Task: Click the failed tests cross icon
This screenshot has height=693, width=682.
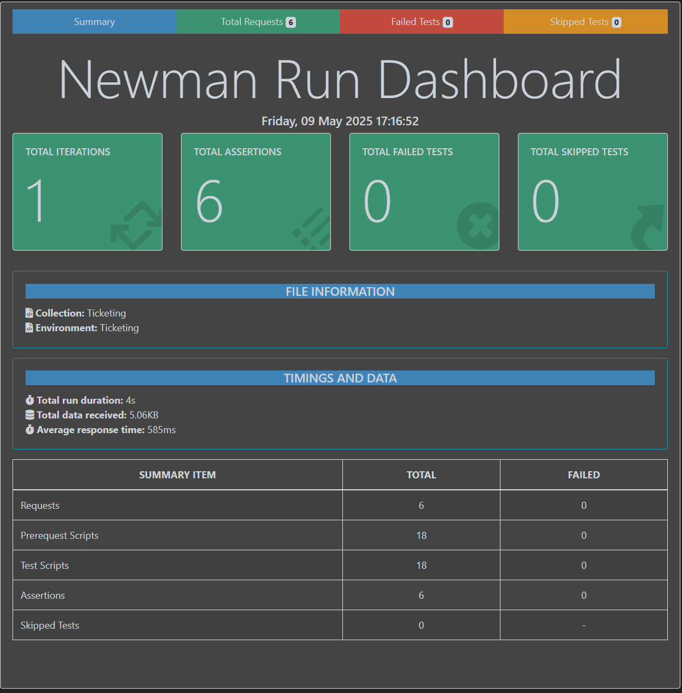Action: click(478, 226)
